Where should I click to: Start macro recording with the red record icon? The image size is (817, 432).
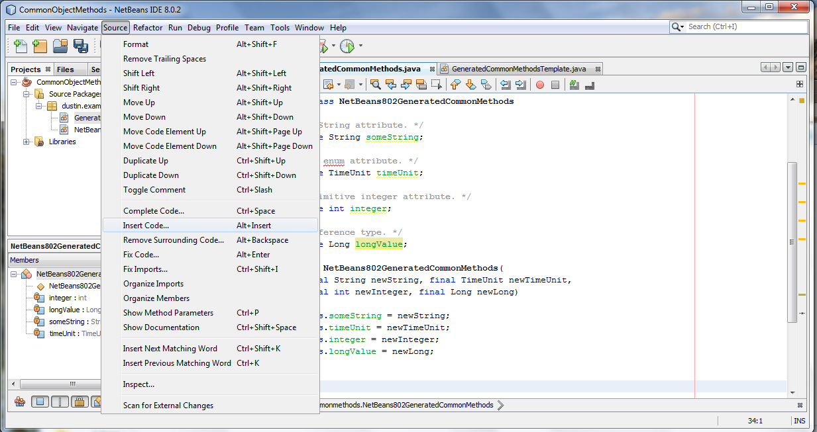[x=539, y=85]
